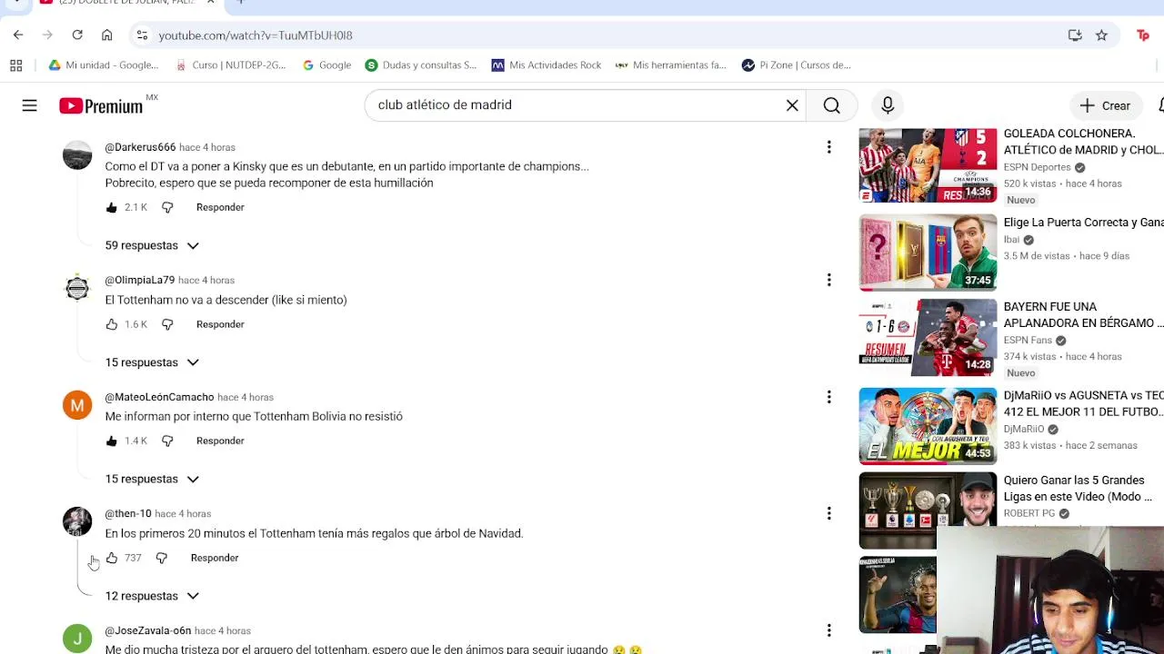1164x654 pixels.
Task: Open @OlimpiaLa79 channel link
Action: [139, 280]
